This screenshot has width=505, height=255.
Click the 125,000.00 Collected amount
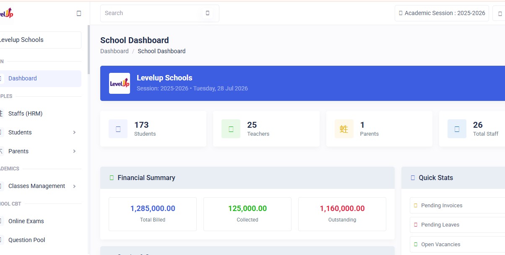247,209
